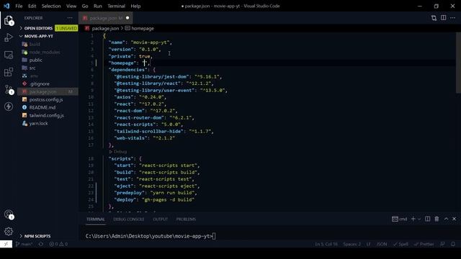Open the lightning bolt activity bar view

click(x=9, y=106)
